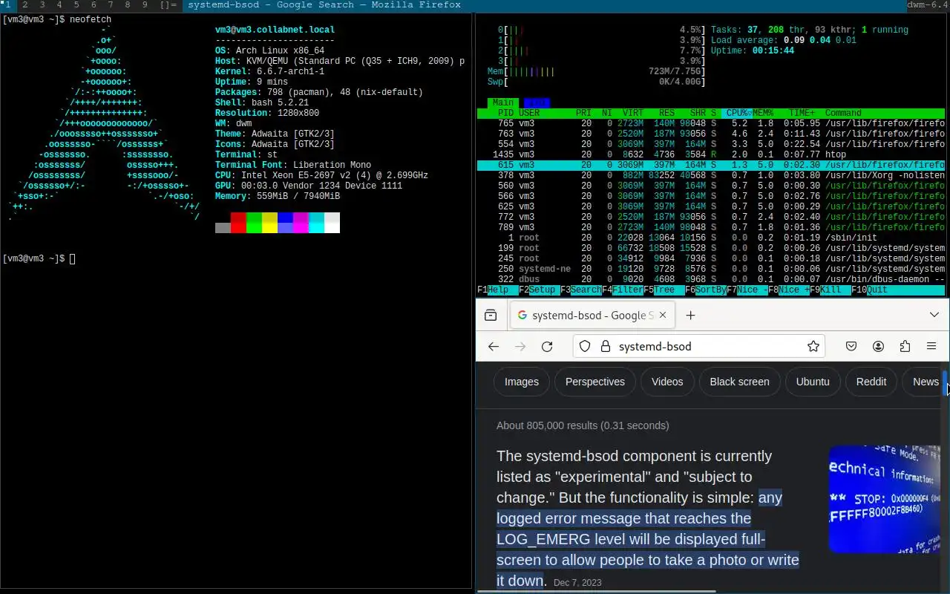Sort htop by the MEM% column header
This screenshot has width=950, height=594.
[763, 113]
